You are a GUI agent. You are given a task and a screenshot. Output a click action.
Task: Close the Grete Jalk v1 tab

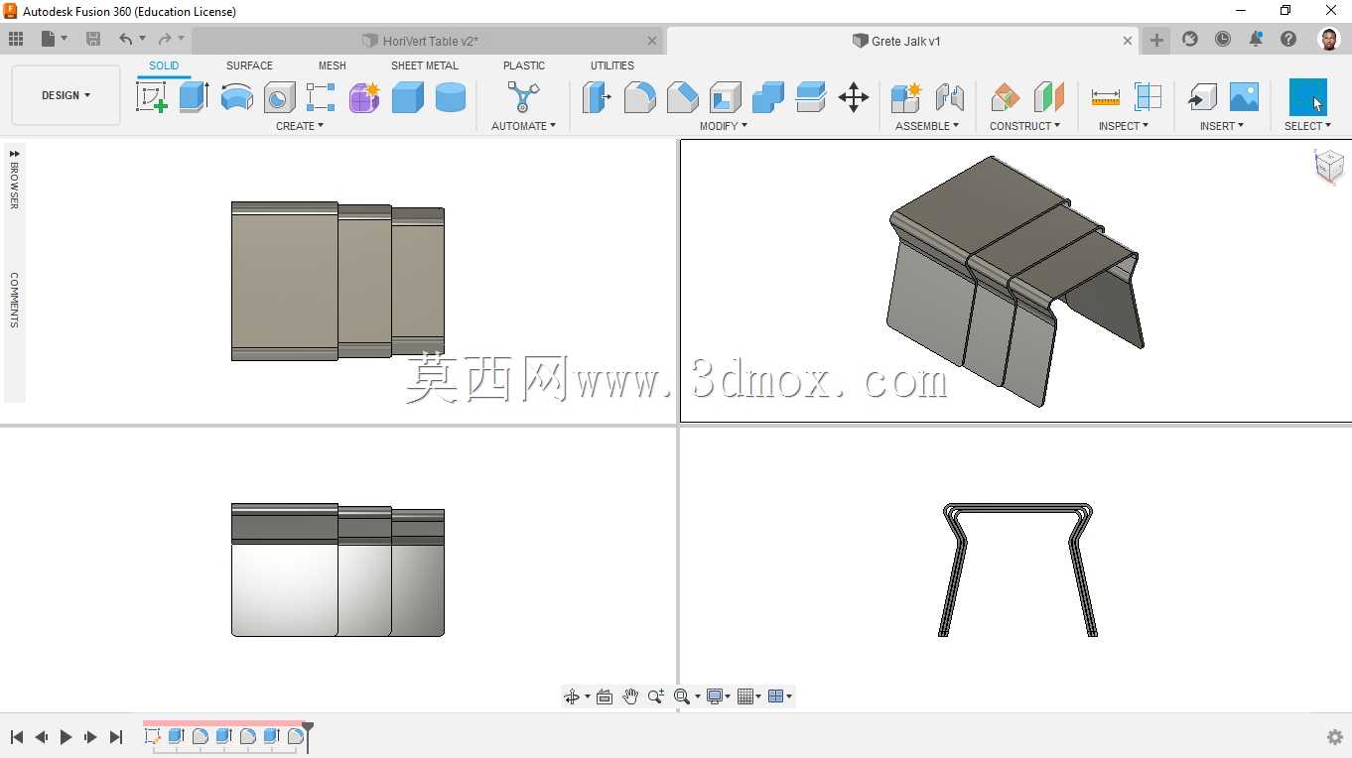(x=1128, y=41)
